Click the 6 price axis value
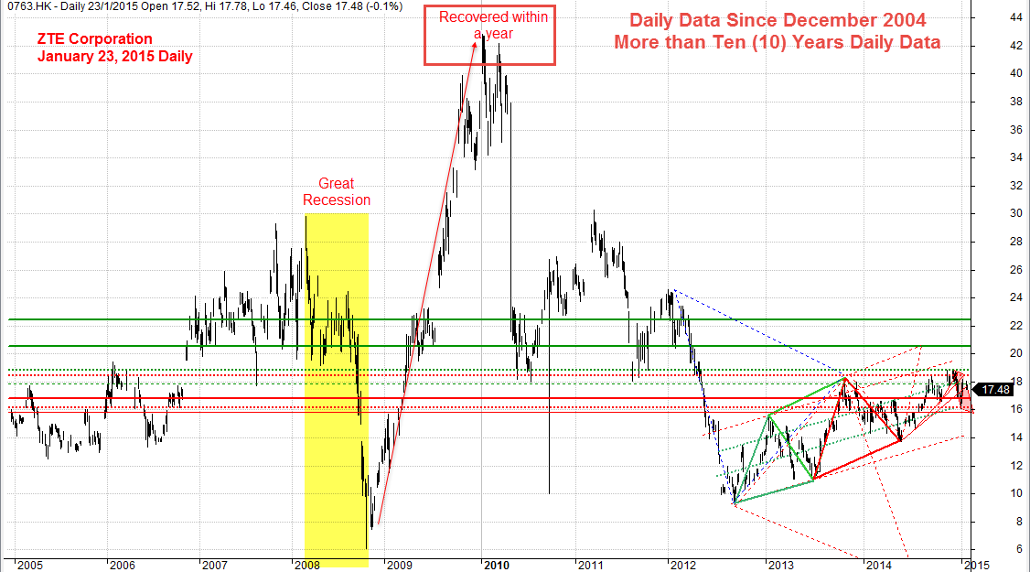 coord(1020,549)
